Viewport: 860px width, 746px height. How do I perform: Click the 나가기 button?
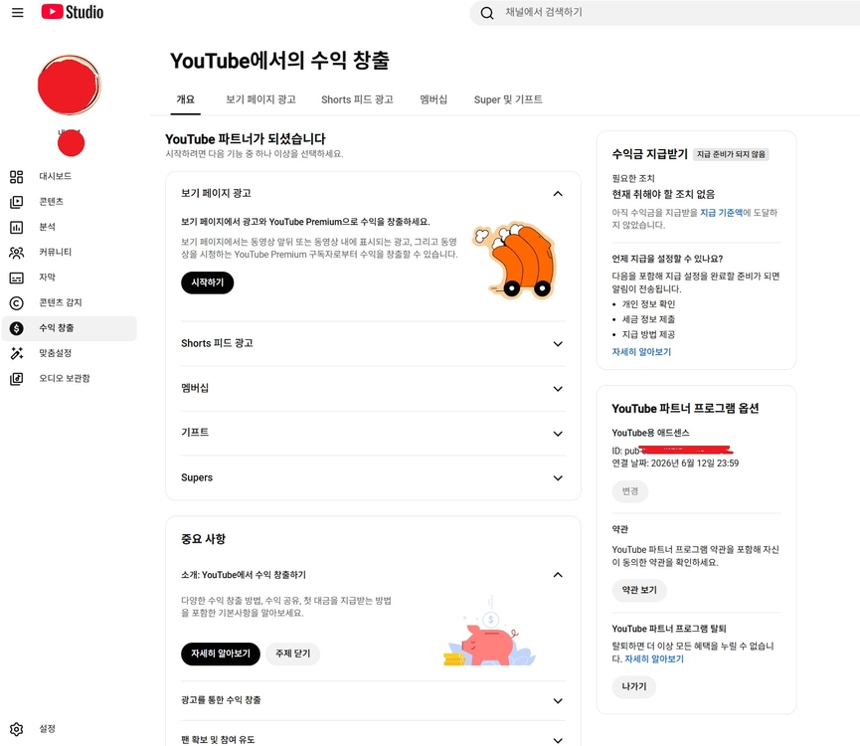pos(634,686)
